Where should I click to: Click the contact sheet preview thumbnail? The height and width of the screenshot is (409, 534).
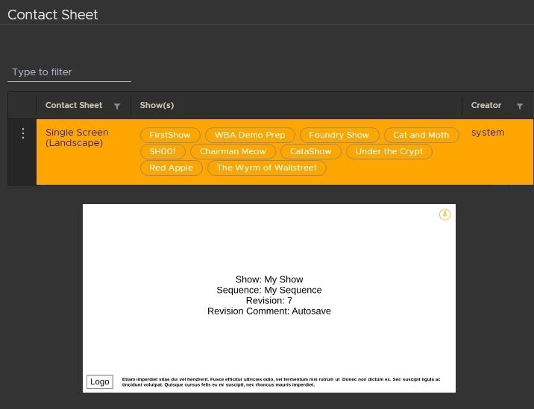click(x=268, y=298)
